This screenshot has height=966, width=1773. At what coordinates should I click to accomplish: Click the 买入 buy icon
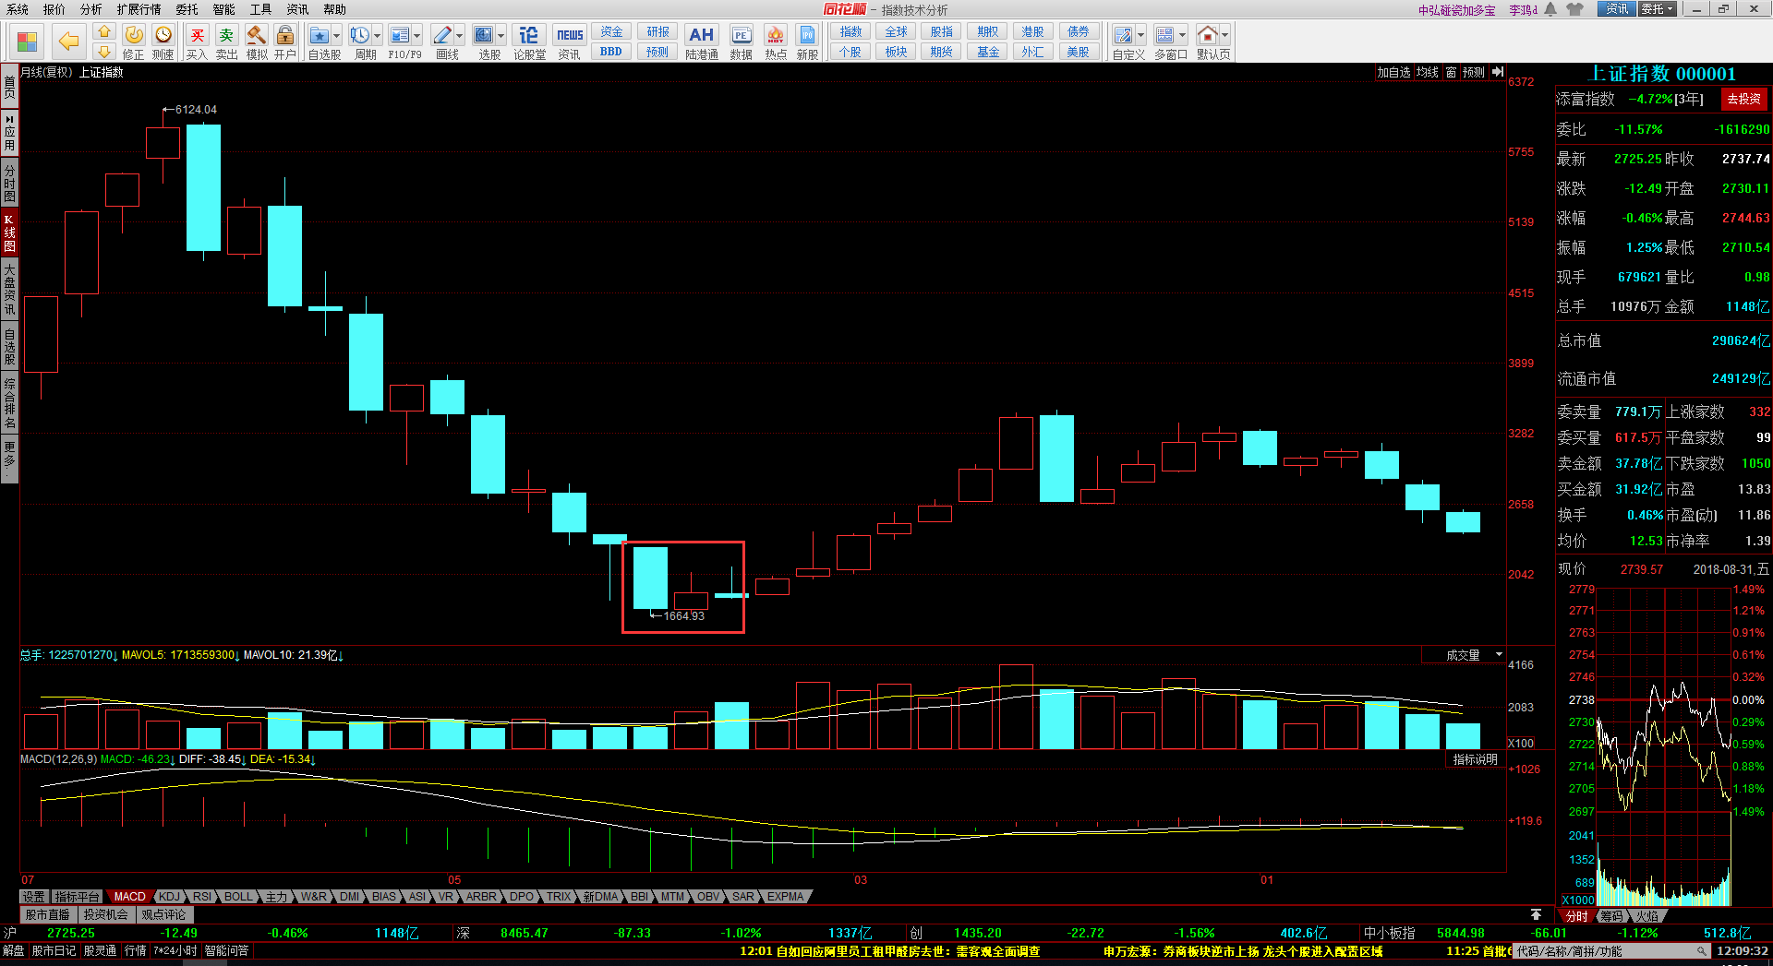197,42
